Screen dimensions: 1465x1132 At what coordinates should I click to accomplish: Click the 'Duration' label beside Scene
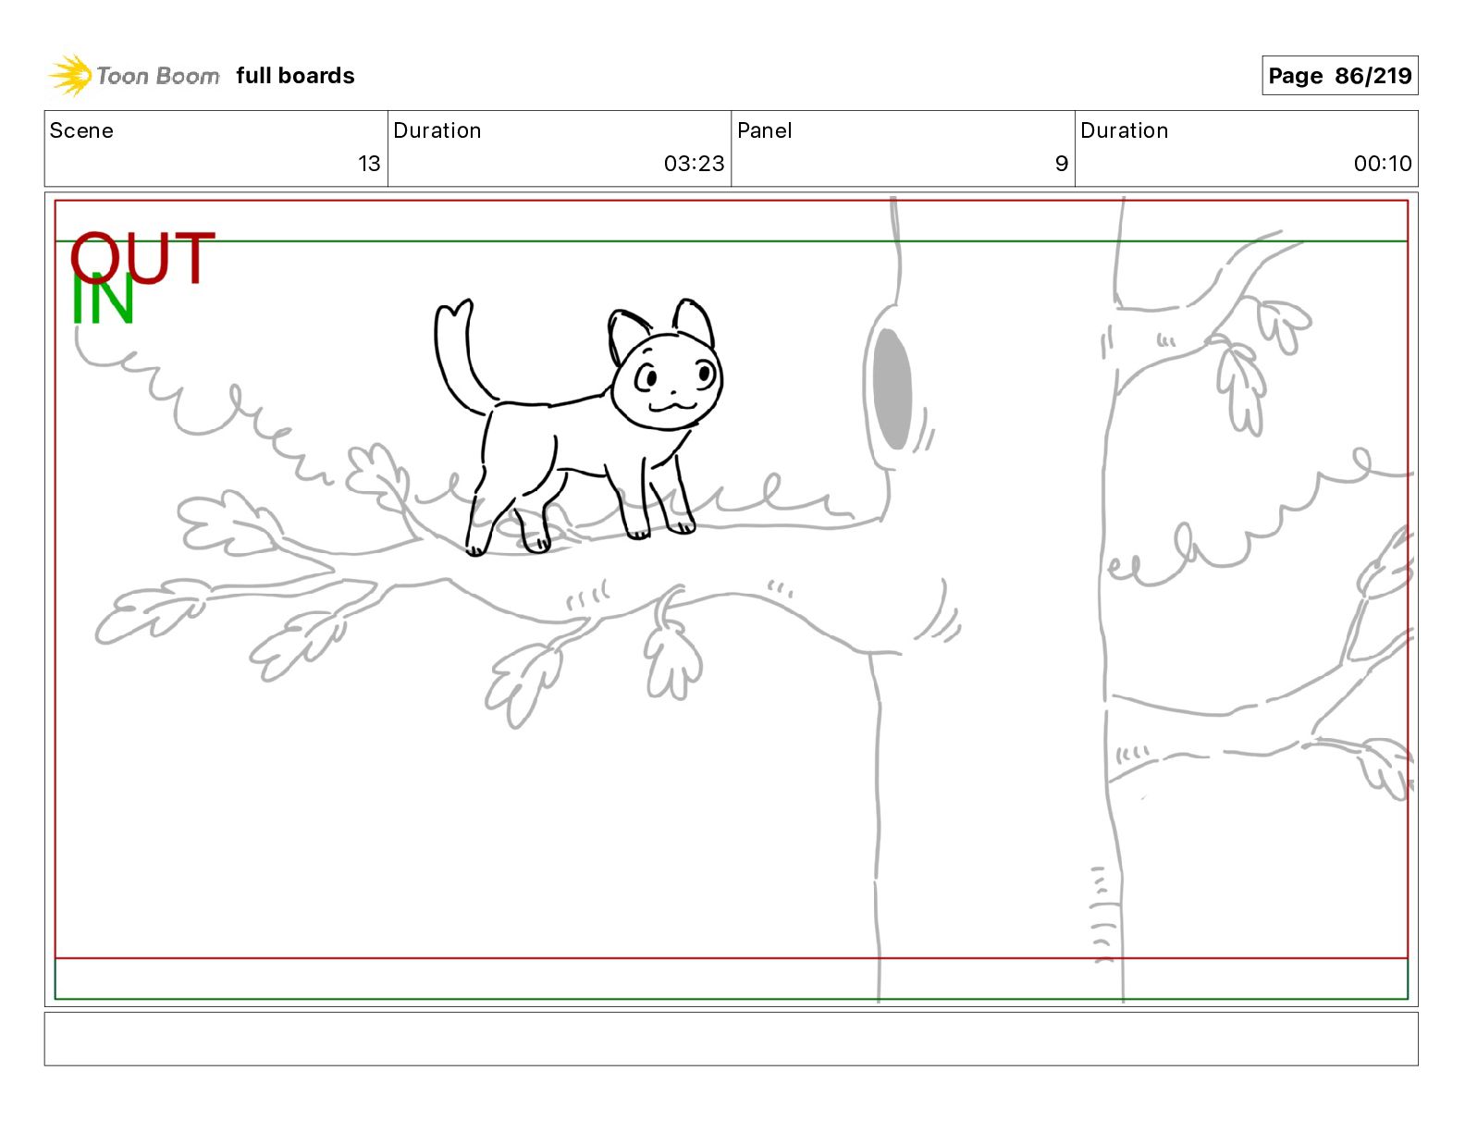coord(437,130)
